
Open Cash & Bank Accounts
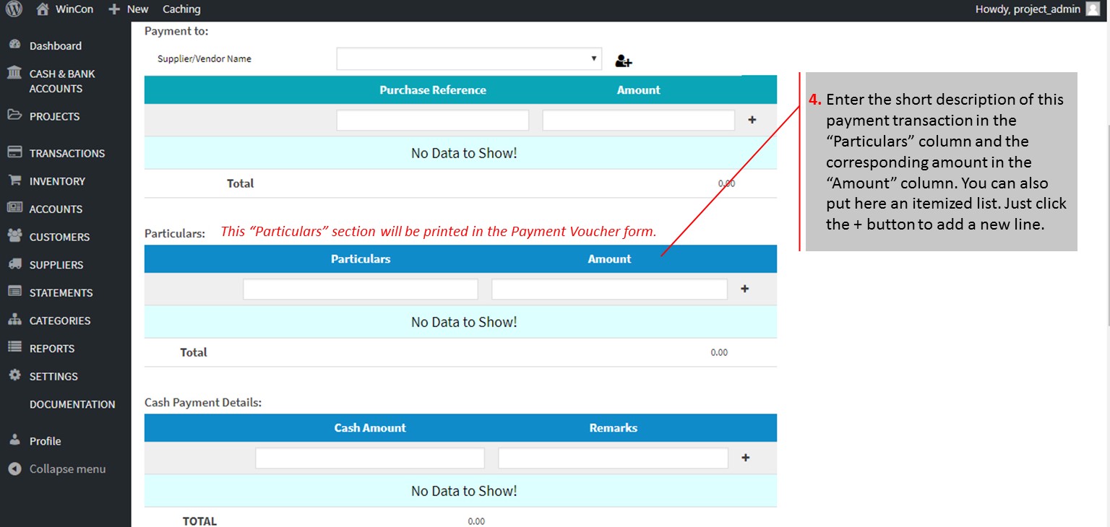click(61, 81)
